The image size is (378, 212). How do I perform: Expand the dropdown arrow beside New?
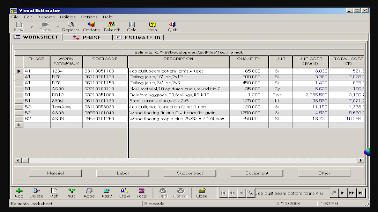31,27
